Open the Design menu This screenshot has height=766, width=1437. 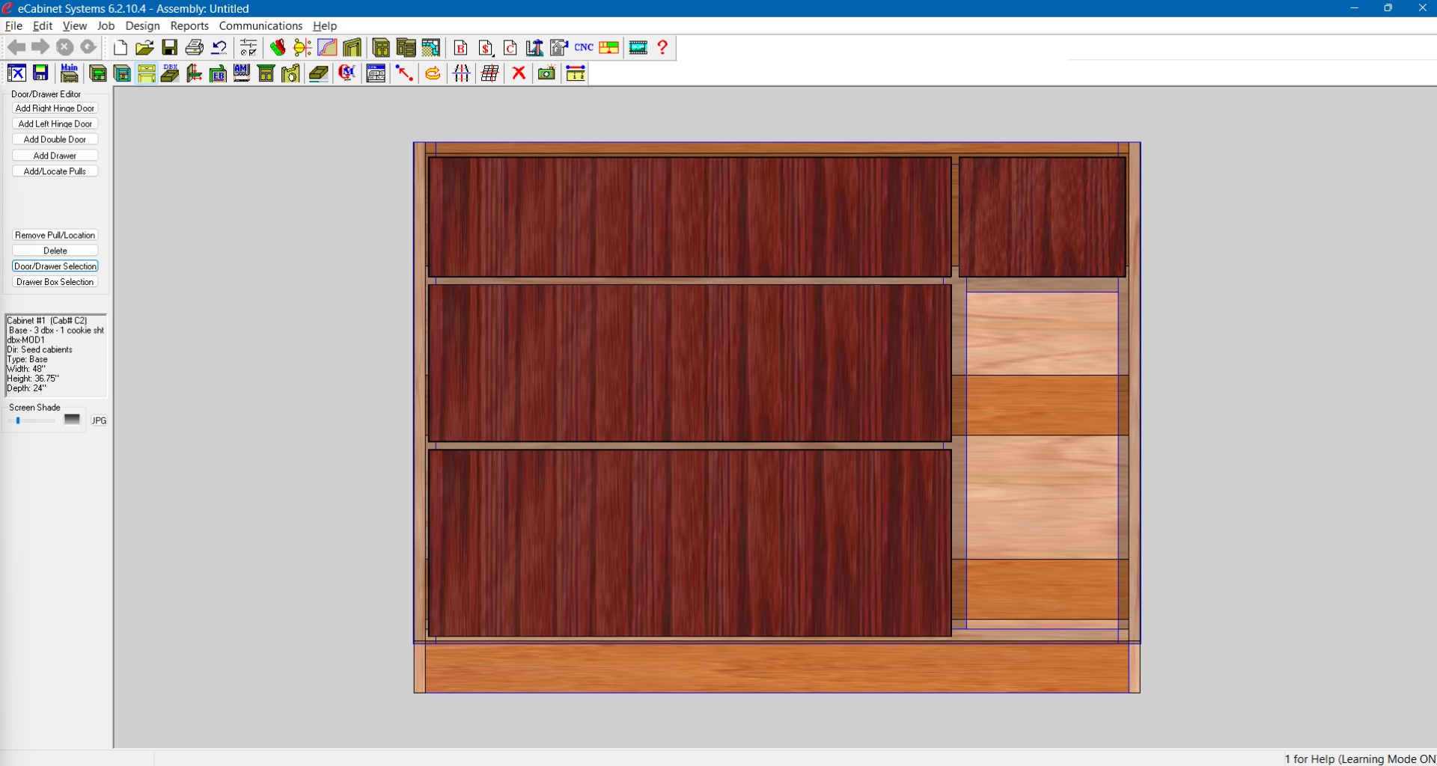142,25
